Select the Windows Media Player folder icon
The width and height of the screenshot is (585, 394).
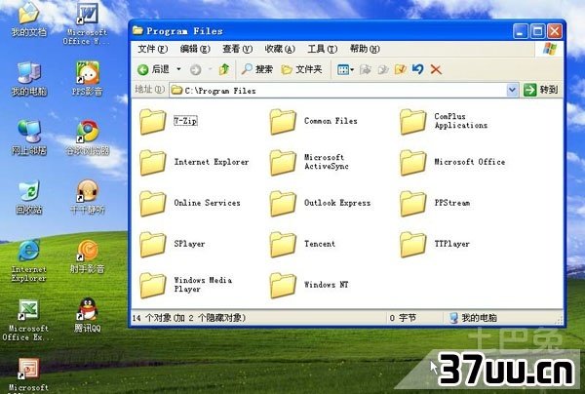[x=153, y=285]
